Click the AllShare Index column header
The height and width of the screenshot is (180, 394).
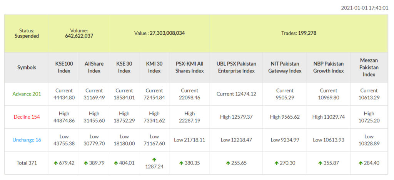click(x=94, y=67)
